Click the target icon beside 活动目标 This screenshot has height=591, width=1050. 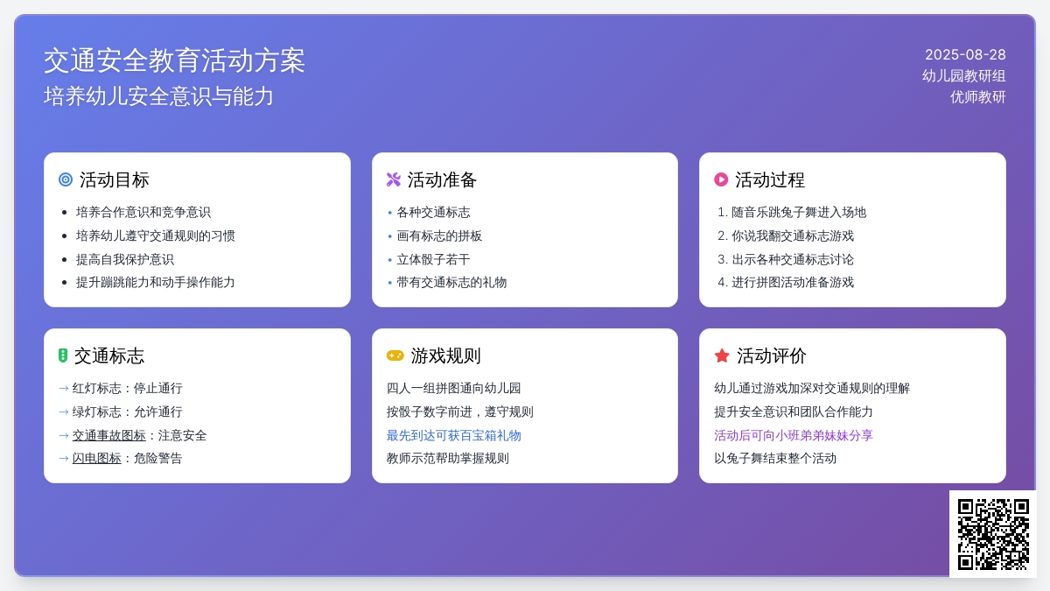point(66,179)
